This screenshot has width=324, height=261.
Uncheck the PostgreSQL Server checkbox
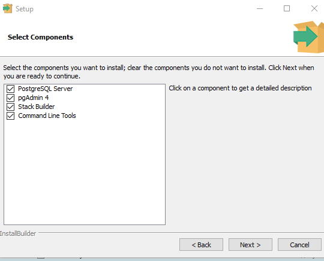tap(11, 89)
